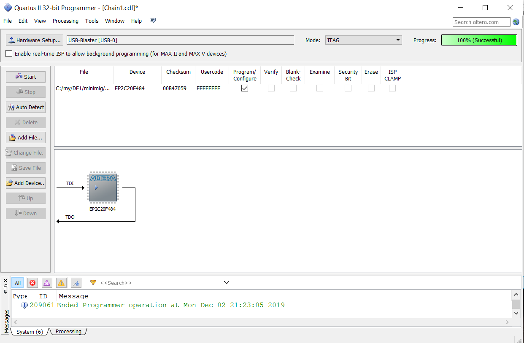Show only error messages filter icon

click(x=32, y=283)
